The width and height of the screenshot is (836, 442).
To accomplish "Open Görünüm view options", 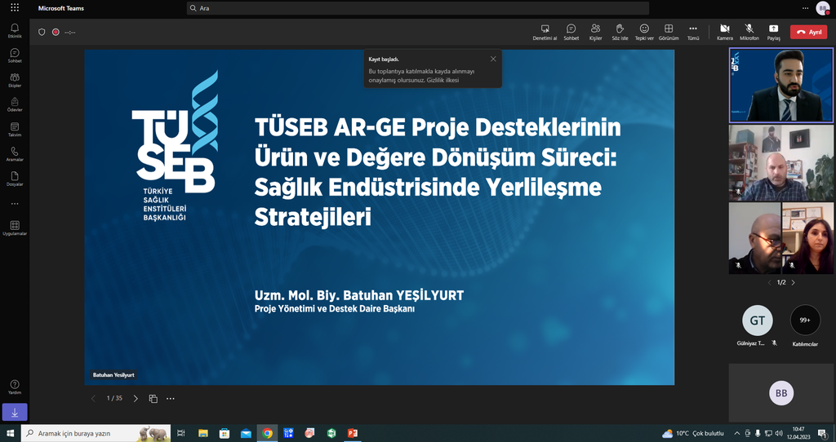I will click(669, 32).
